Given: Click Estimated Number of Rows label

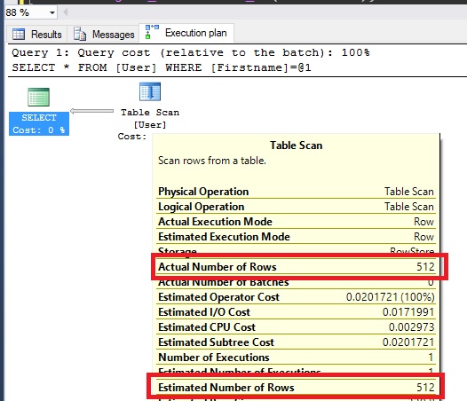Looking at the screenshot, I should click(x=226, y=388).
